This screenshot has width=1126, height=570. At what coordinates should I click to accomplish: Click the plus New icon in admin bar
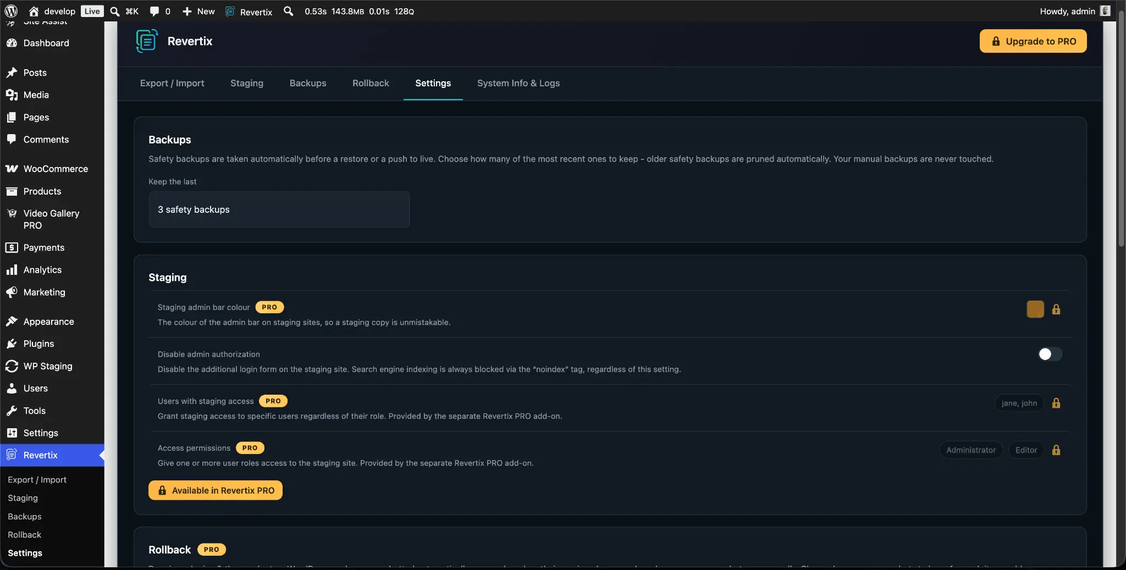click(187, 11)
